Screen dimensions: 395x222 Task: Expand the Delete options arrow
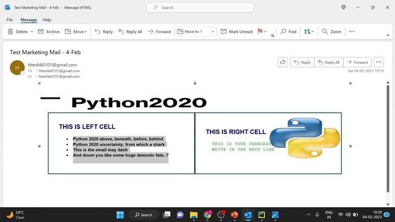tap(31, 31)
